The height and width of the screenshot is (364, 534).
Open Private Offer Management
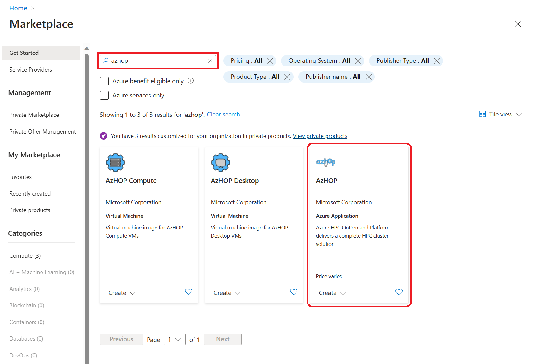[43, 132]
